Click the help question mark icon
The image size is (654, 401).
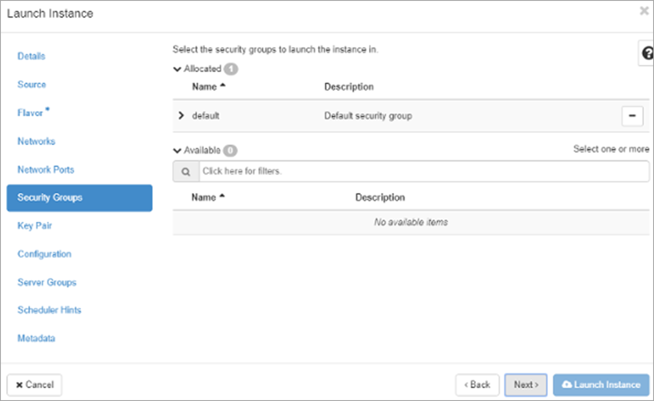(647, 53)
